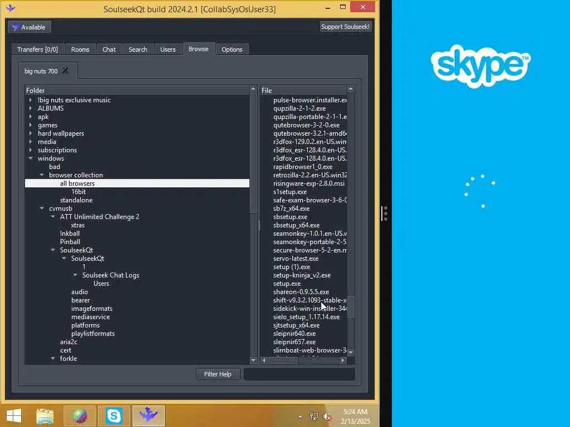This screenshot has height=427, width=570.
Task: Close the big nuts 700 browse tab
Action: pyautogui.click(x=66, y=71)
